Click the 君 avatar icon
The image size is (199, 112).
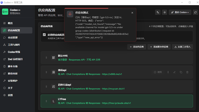tap(53, 87)
